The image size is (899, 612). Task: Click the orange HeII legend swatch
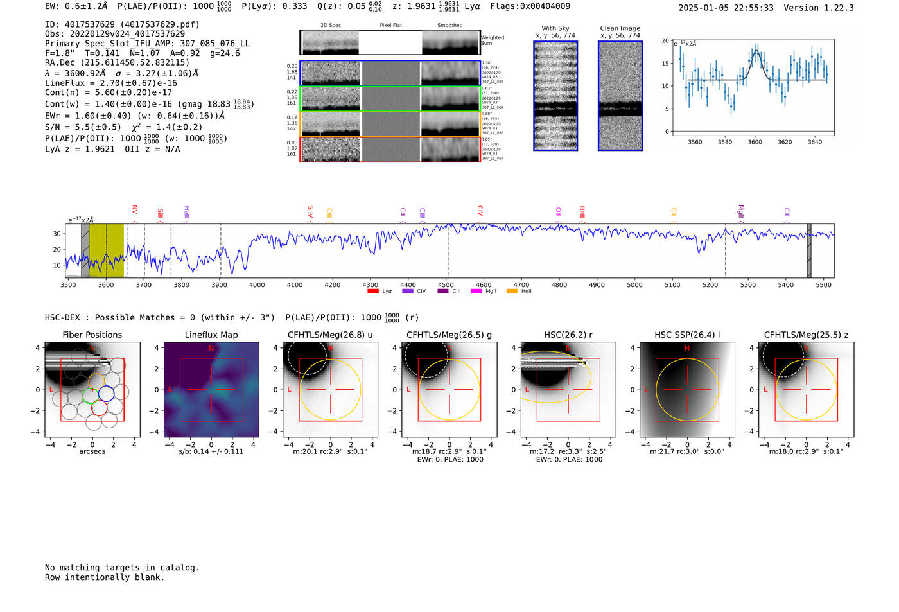point(512,292)
